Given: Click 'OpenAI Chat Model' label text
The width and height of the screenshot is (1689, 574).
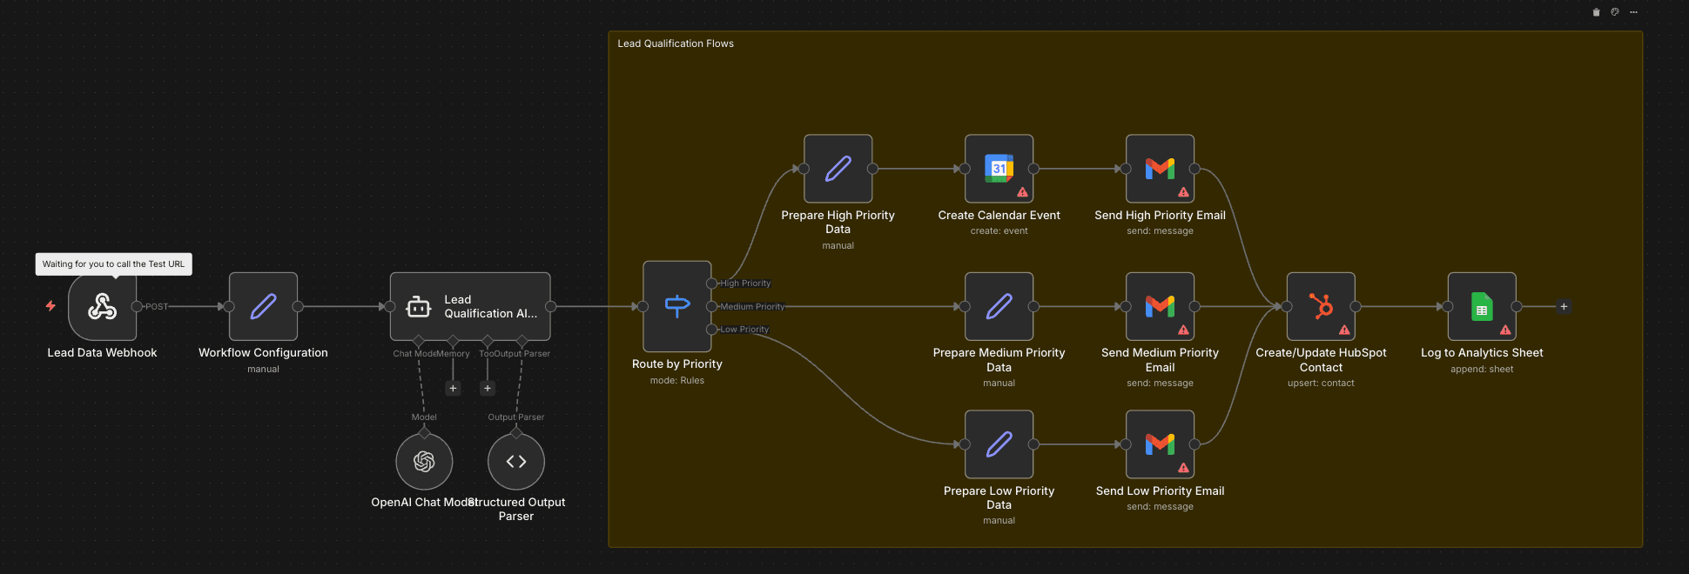Looking at the screenshot, I should 423,502.
